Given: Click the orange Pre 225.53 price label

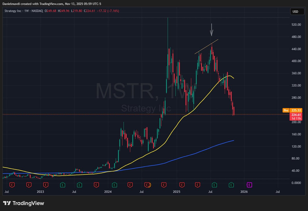Looking at the screenshot, I should 292,110.
